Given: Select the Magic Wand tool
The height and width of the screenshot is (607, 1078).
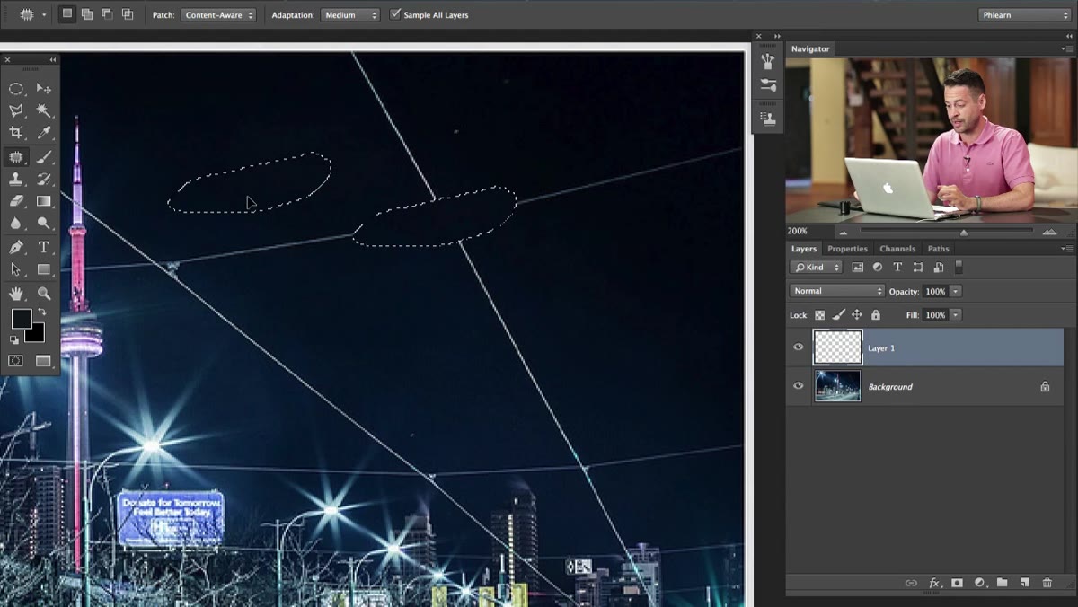Looking at the screenshot, I should click(x=43, y=111).
